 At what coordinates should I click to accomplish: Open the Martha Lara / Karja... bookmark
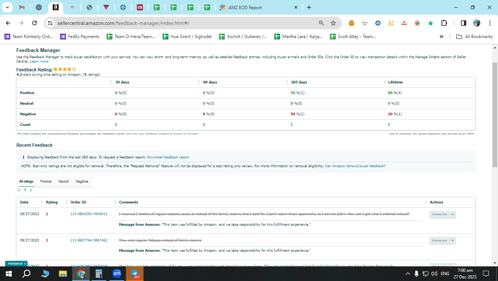click(x=298, y=37)
